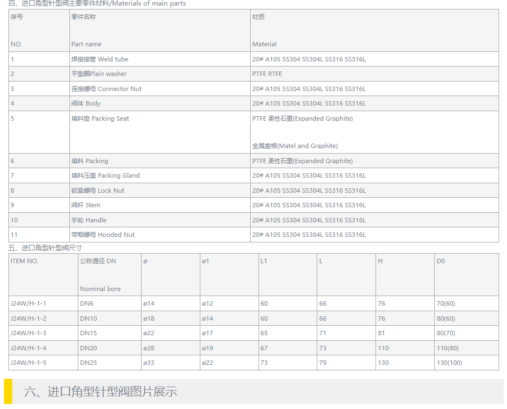Screen dimensions: 507x409
Task: Click the '手轮 Handle' part name cell
Action: click(x=89, y=220)
